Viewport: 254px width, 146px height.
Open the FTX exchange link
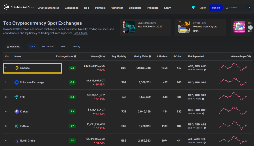click(x=22, y=97)
